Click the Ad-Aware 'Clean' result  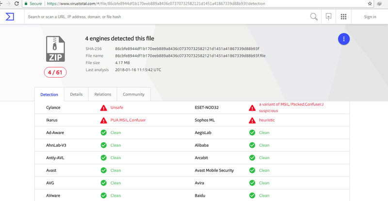point(115,133)
